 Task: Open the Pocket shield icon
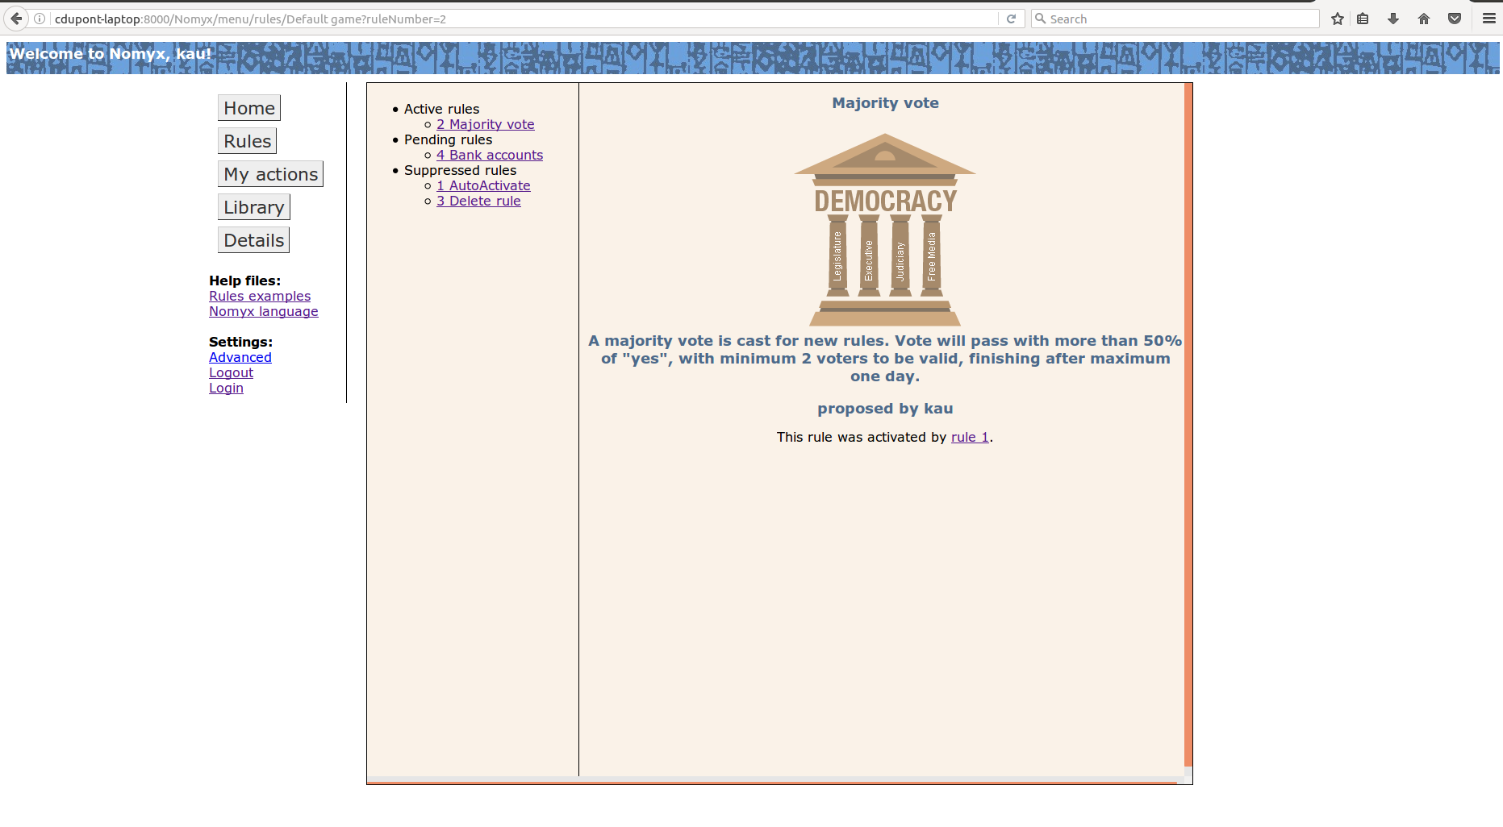pyautogui.click(x=1455, y=19)
